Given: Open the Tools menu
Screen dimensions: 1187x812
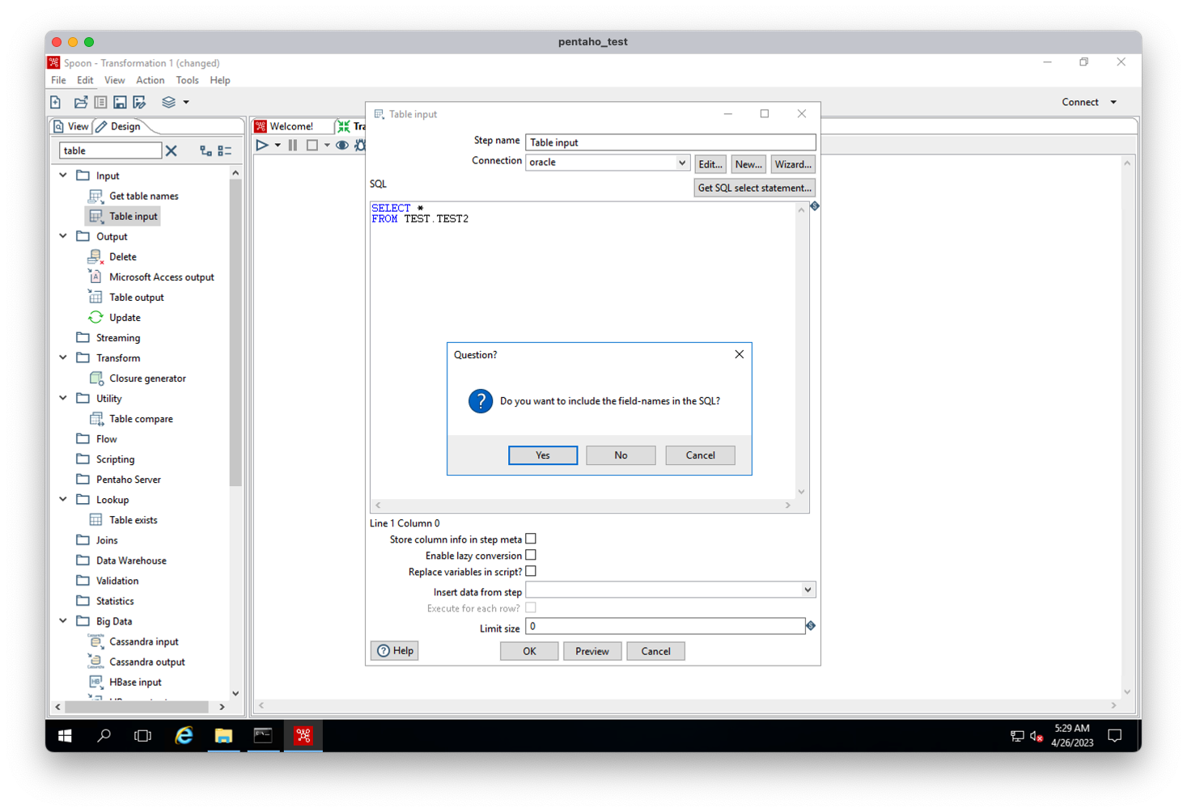Looking at the screenshot, I should (187, 80).
